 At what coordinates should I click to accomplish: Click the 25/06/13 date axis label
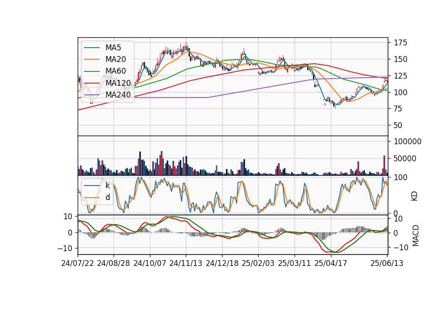[387, 263]
